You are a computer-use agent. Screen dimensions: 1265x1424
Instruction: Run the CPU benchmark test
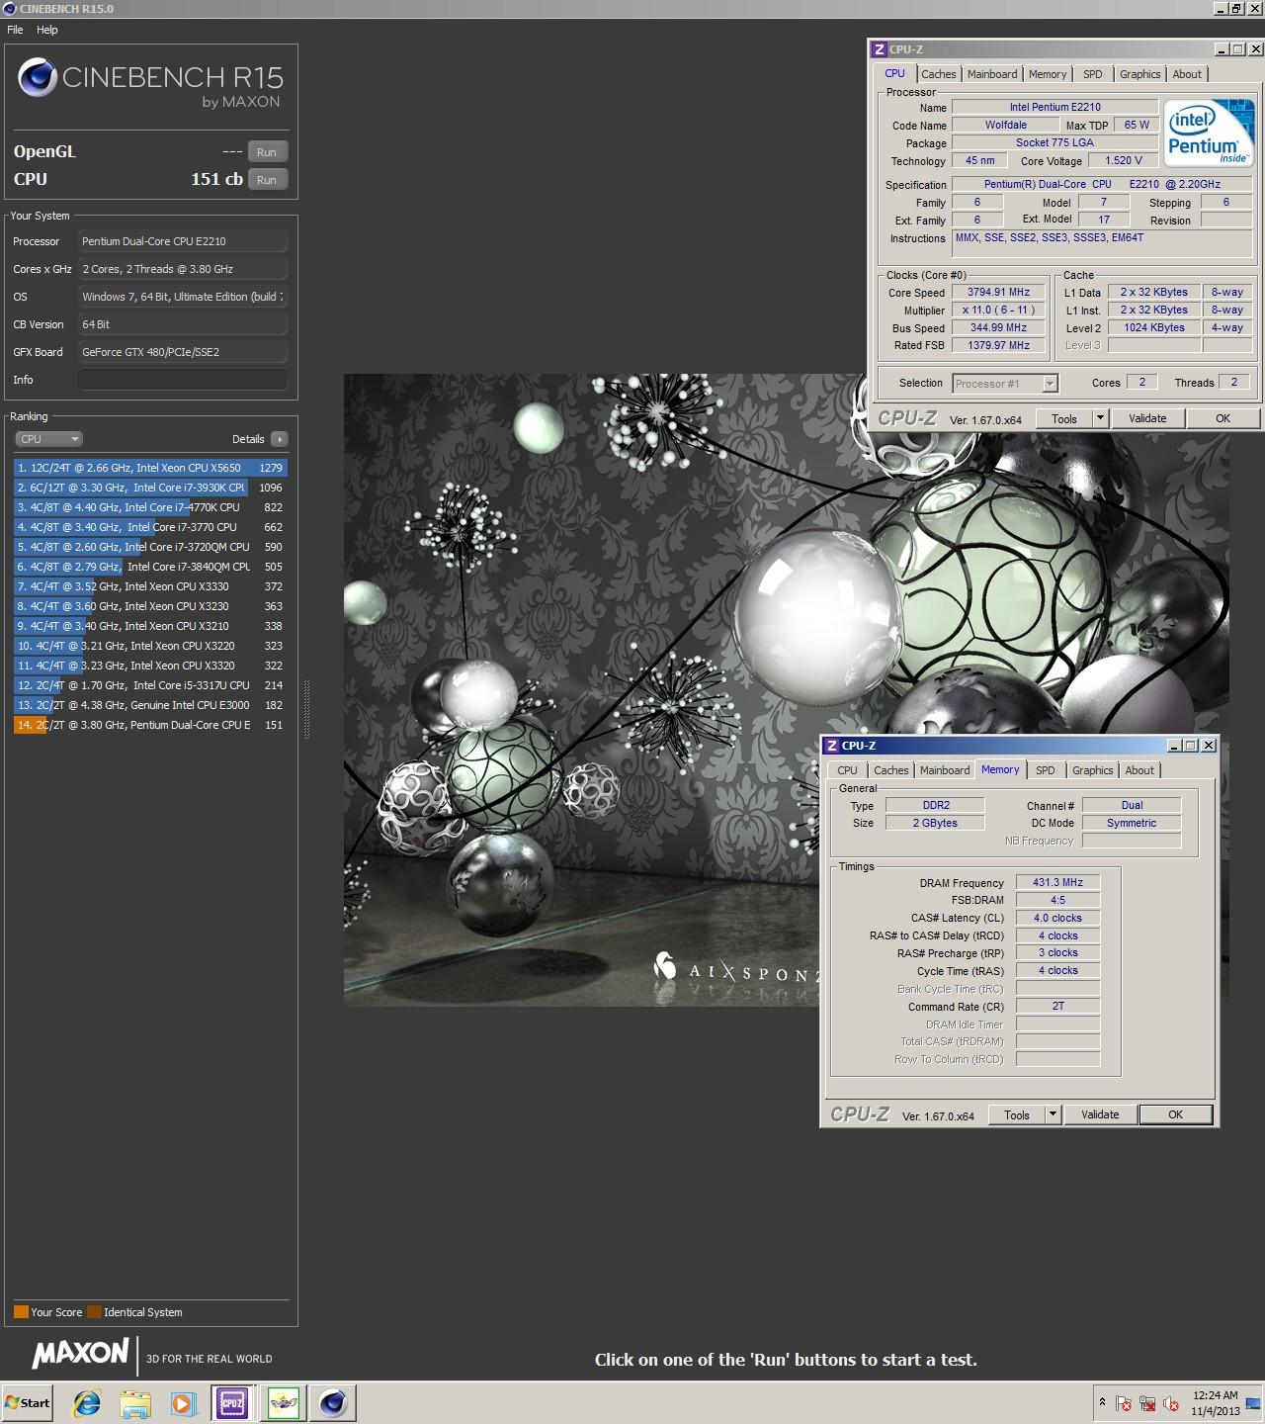click(267, 180)
